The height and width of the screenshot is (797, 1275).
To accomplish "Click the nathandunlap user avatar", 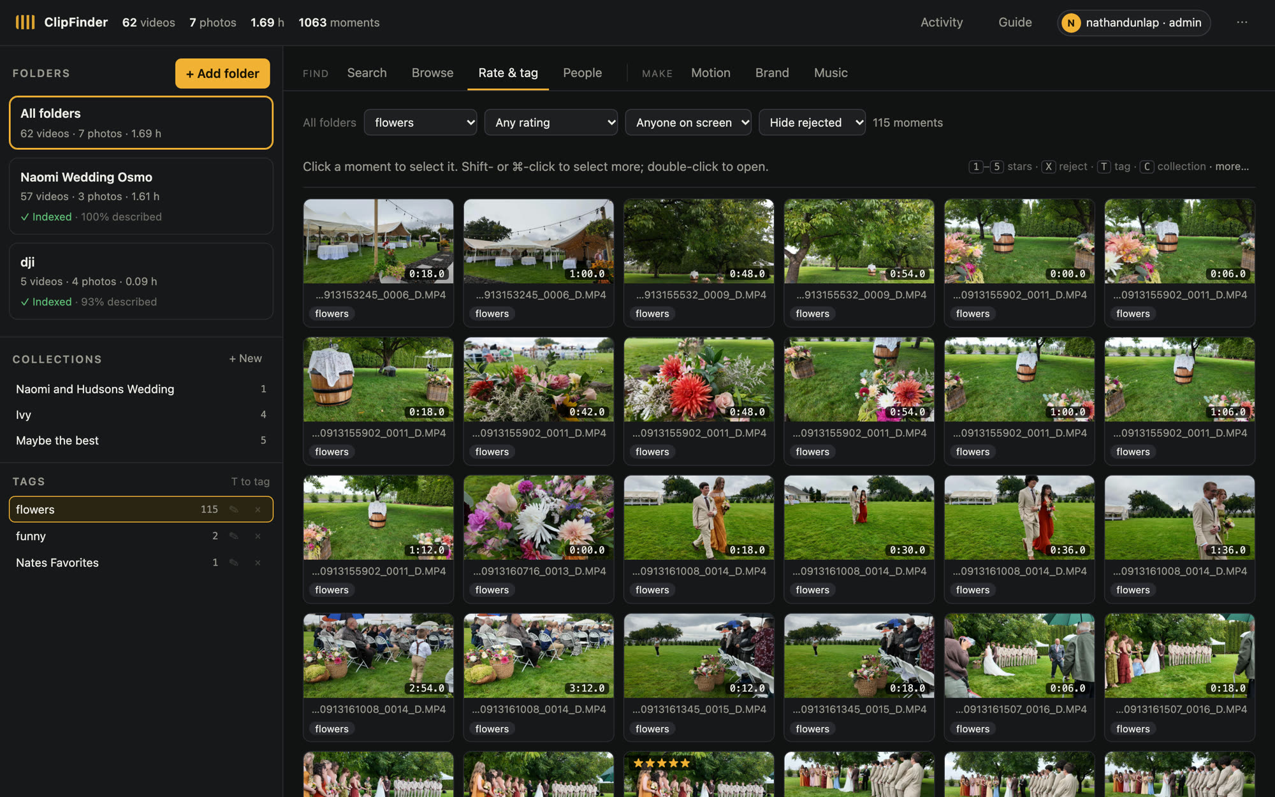I will pos(1071,23).
